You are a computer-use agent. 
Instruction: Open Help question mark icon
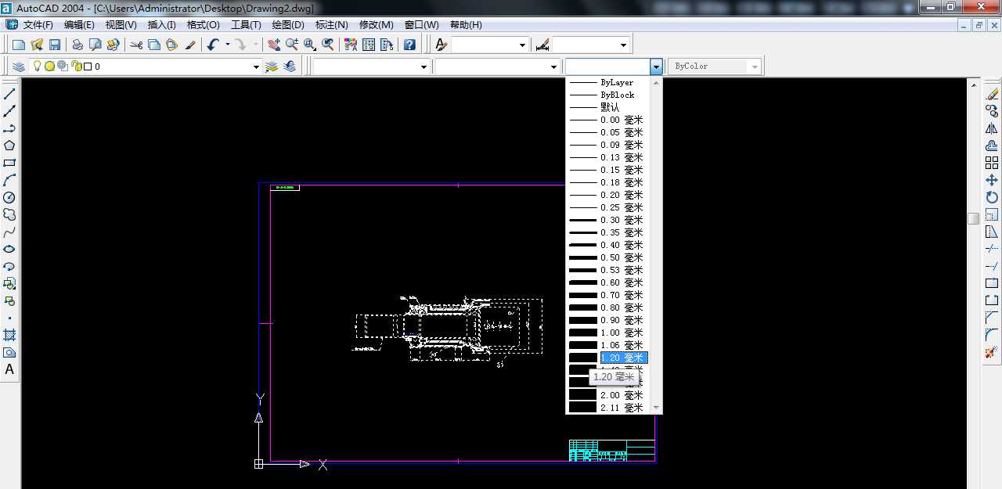[x=409, y=45]
